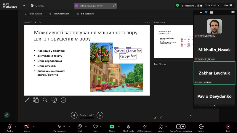The height and width of the screenshot is (133, 237).
Task: Click the No Notes area
Action: (x=161, y=64)
